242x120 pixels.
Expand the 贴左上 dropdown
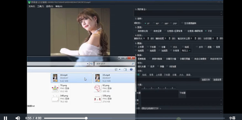[186, 51]
